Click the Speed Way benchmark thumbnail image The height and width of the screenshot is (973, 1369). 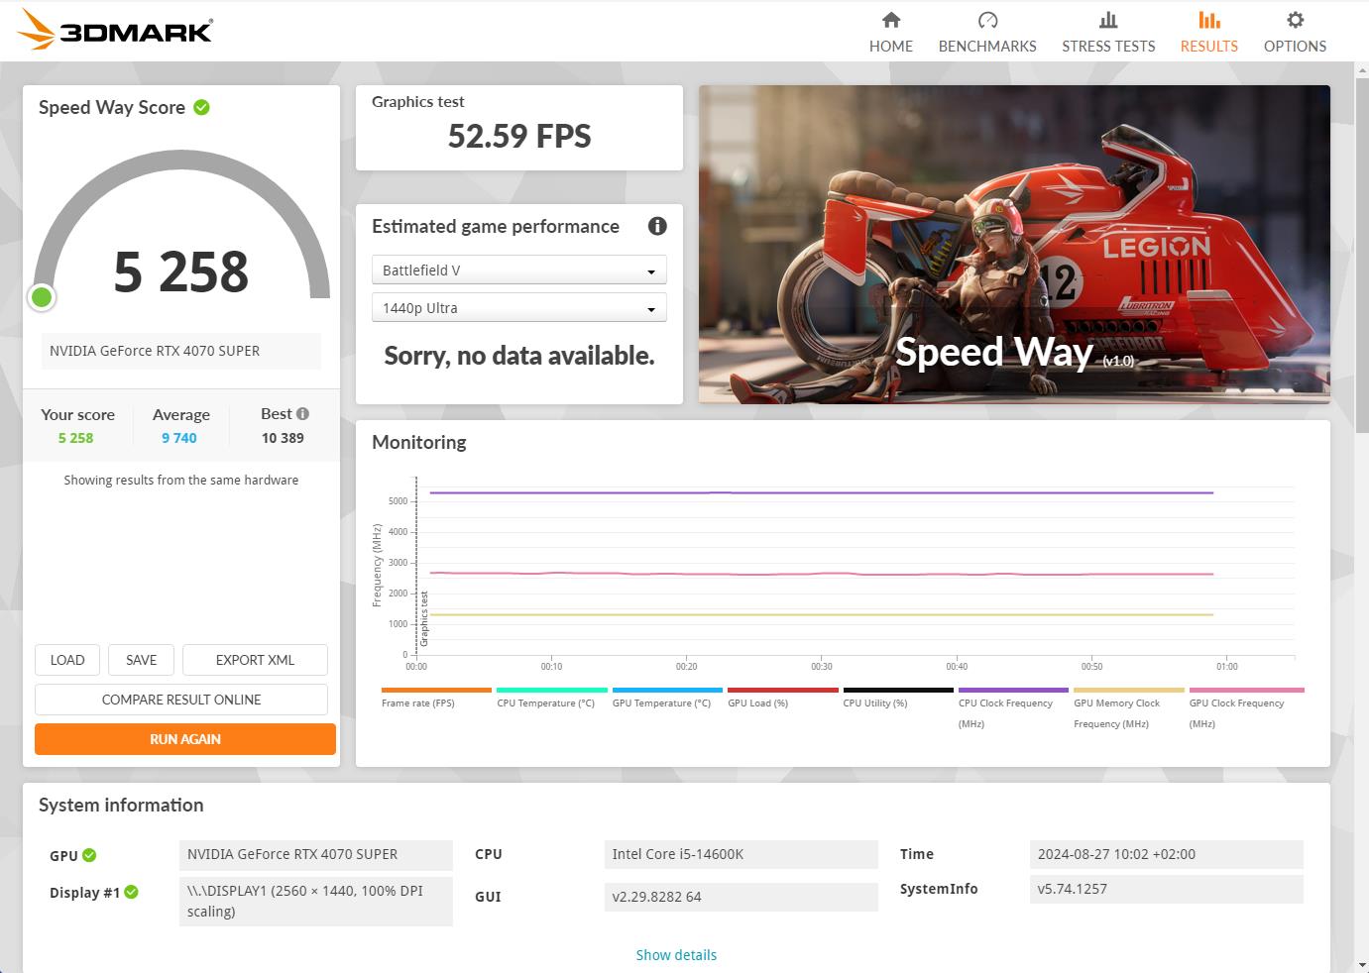[x=1014, y=244]
